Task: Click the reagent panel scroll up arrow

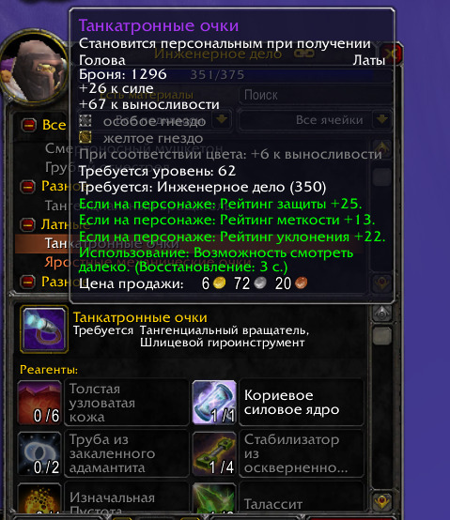Action: (382, 313)
